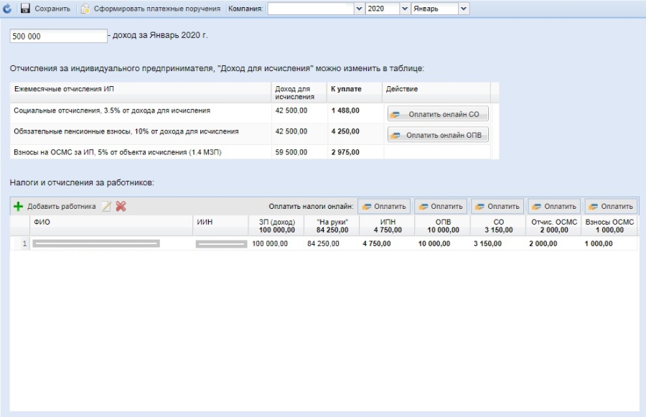Click the red X delete employee icon
The width and height of the screenshot is (646, 417).
coord(121,206)
